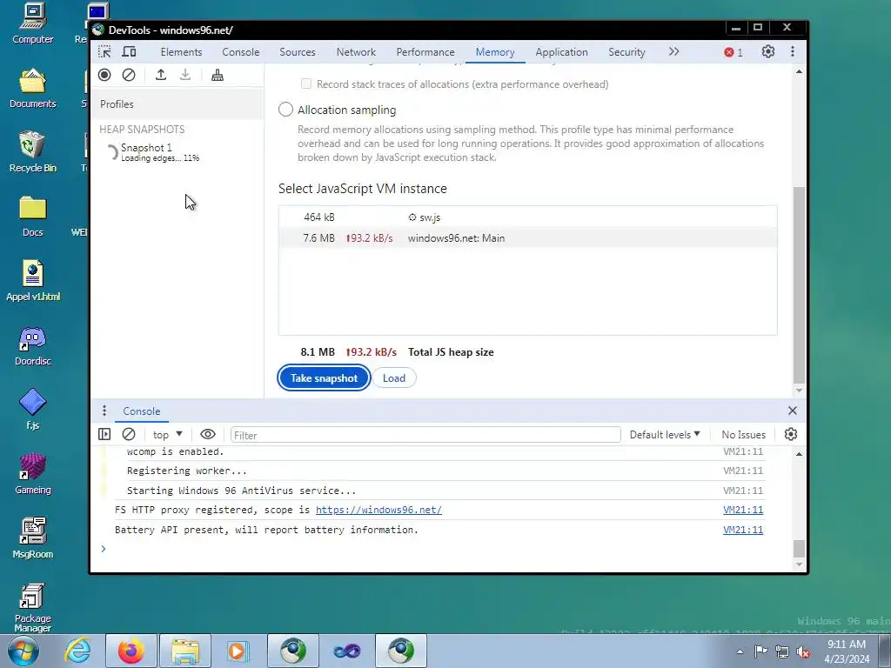Select the Memory tab

[495, 51]
